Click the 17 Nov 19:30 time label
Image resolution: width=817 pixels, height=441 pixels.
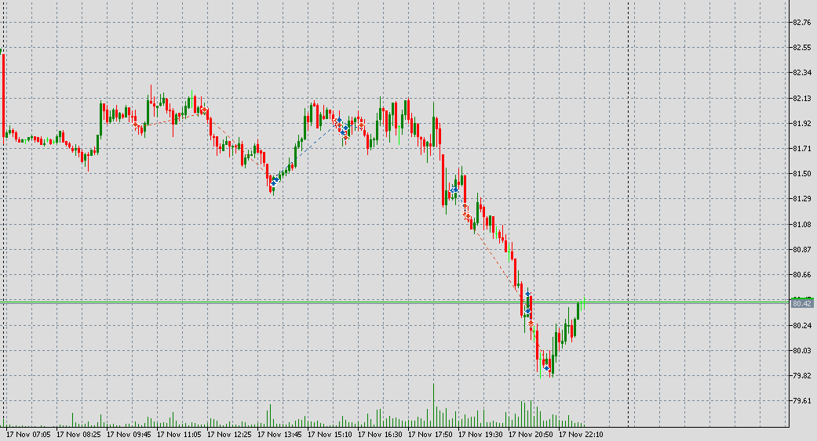click(481, 434)
